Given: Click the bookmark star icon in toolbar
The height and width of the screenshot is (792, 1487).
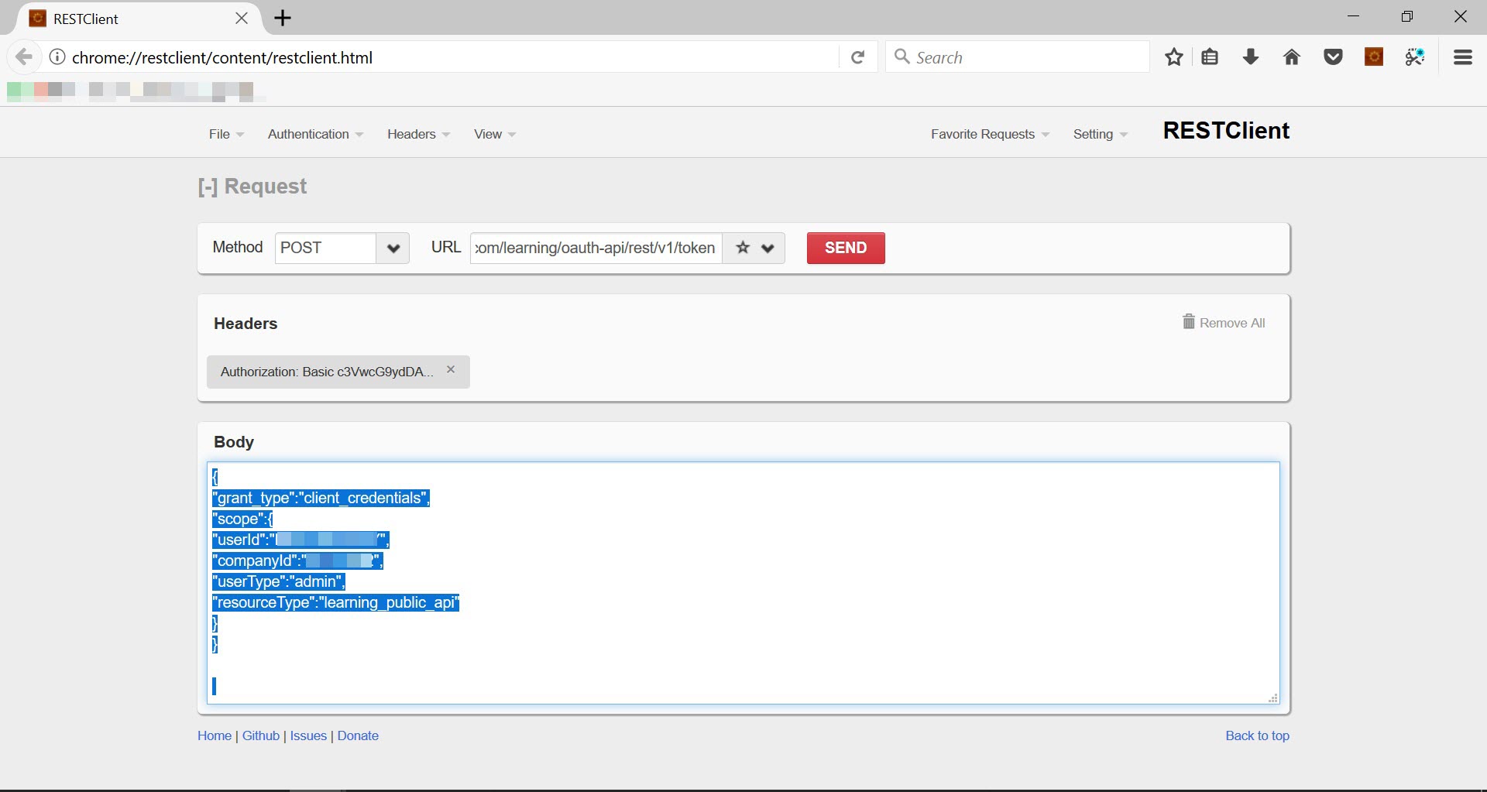Looking at the screenshot, I should pos(1173,57).
